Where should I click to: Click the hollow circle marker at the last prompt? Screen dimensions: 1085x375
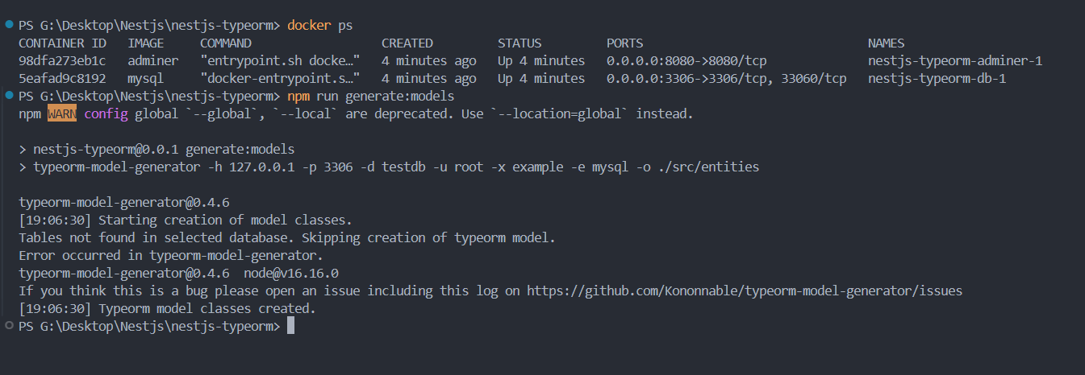point(9,326)
